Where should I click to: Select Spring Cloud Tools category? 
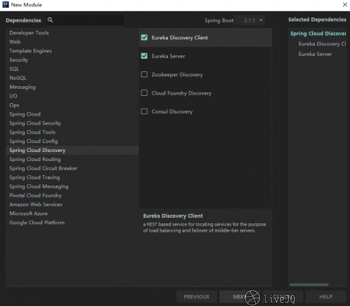[x=72, y=132]
